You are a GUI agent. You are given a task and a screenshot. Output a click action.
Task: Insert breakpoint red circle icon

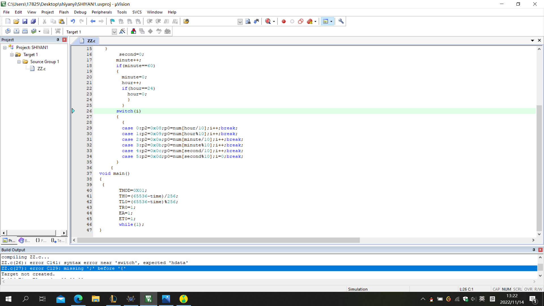[284, 21]
